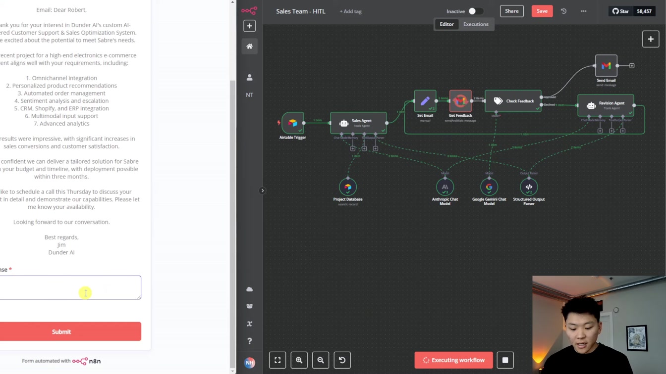This screenshot has height=374, width=666.
Task: Click the 58,457 star count
Action: 644,11
